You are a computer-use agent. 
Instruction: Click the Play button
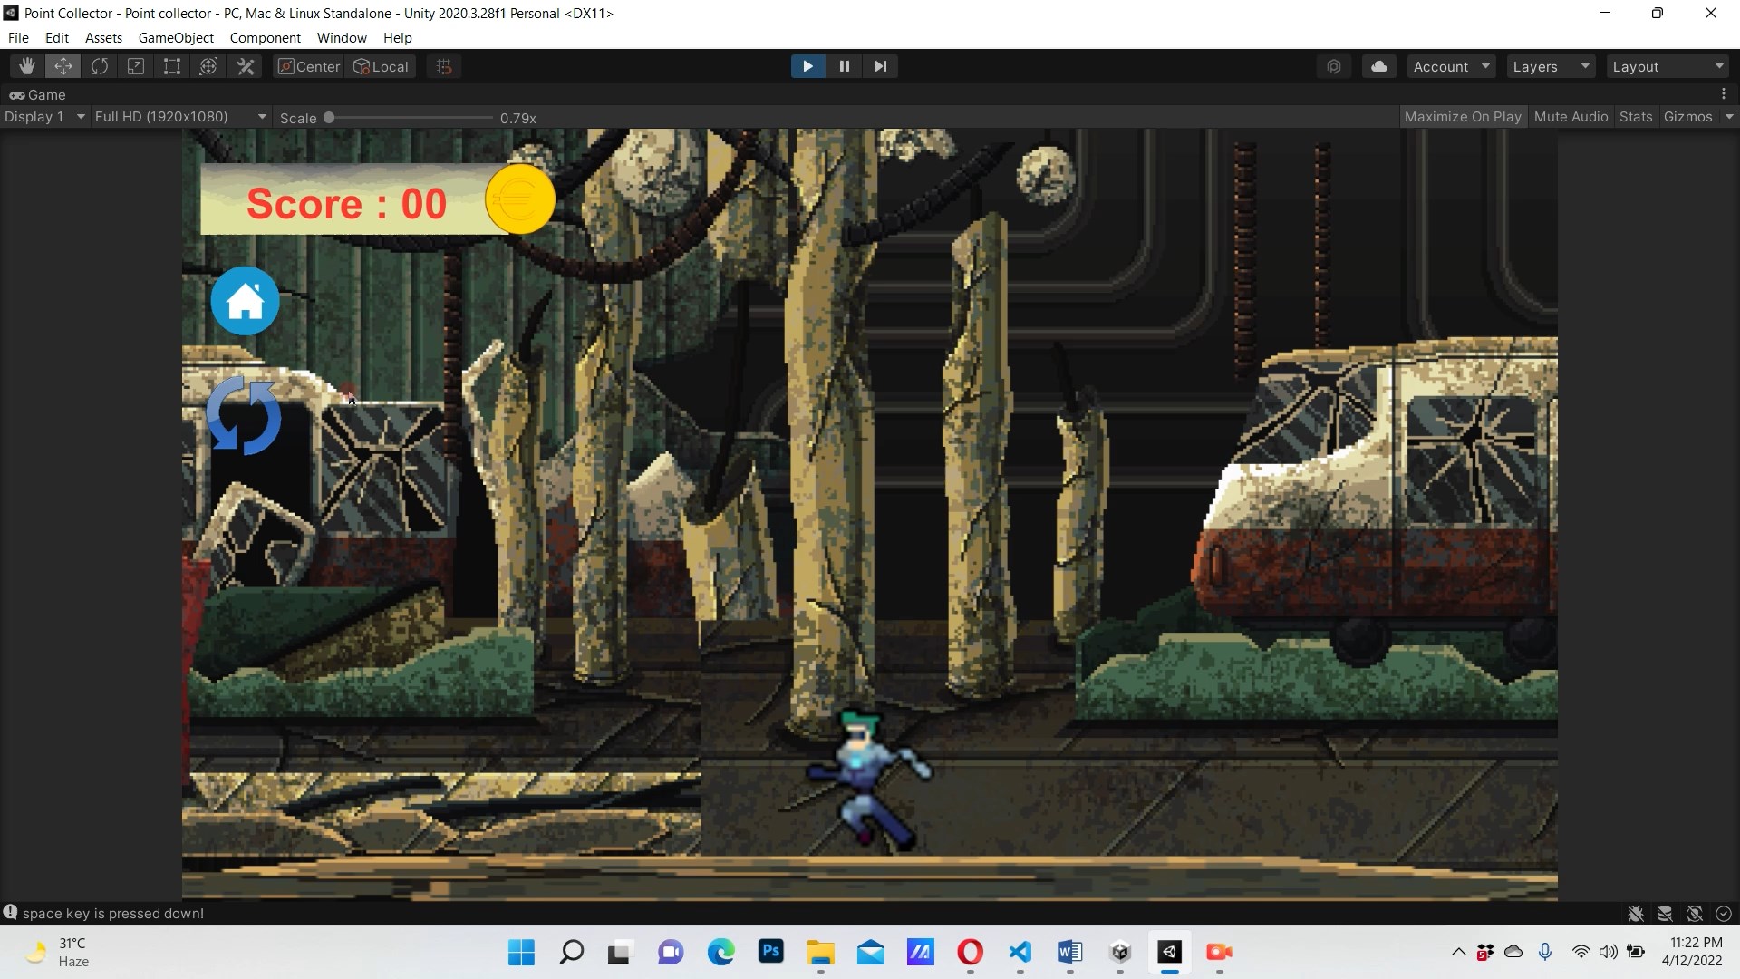click(807, 66)
